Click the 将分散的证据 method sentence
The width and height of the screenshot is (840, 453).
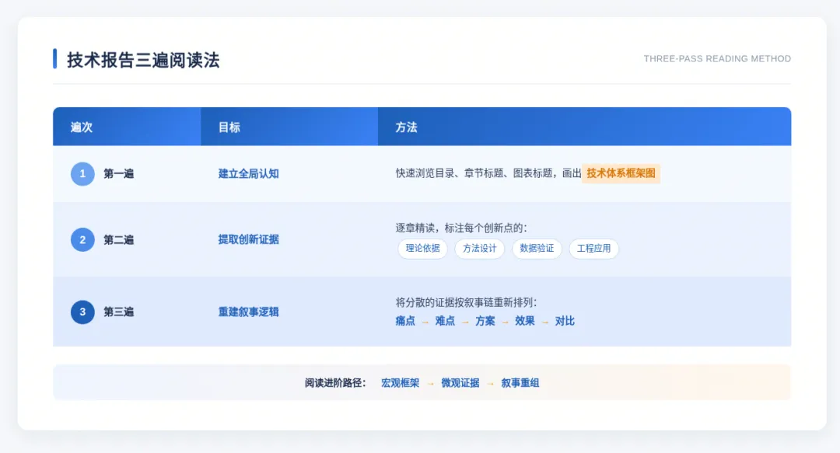(x=466, y=302)
